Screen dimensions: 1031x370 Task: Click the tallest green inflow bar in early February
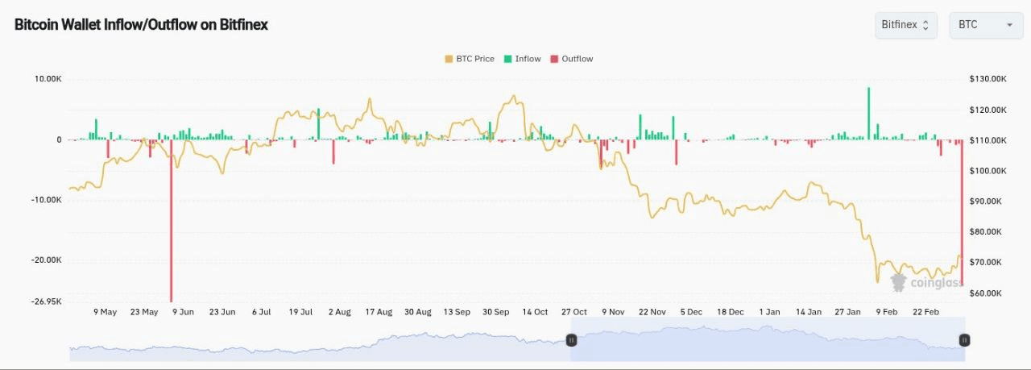(x=868, y=113)
